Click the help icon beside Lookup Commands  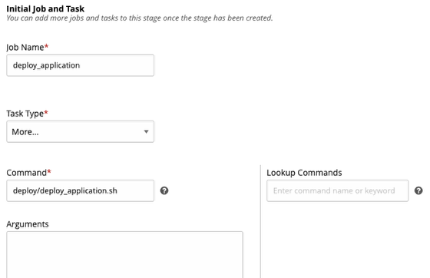pos(418,190)
